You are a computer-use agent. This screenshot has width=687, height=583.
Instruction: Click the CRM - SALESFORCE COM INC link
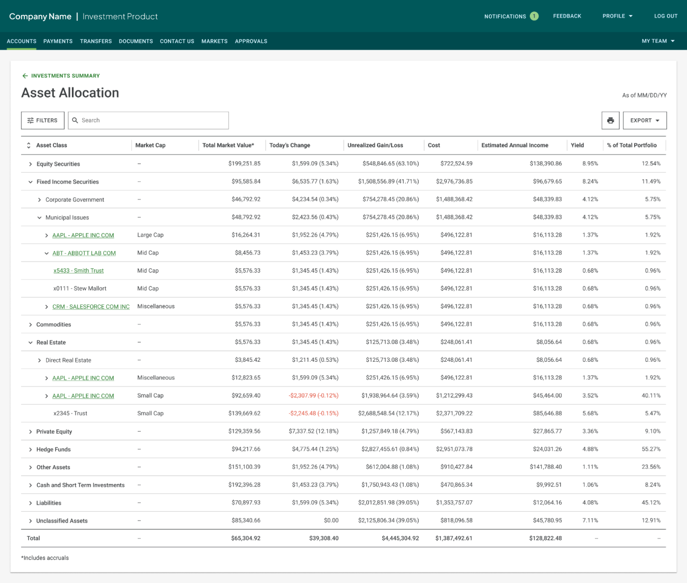(91, 306)
